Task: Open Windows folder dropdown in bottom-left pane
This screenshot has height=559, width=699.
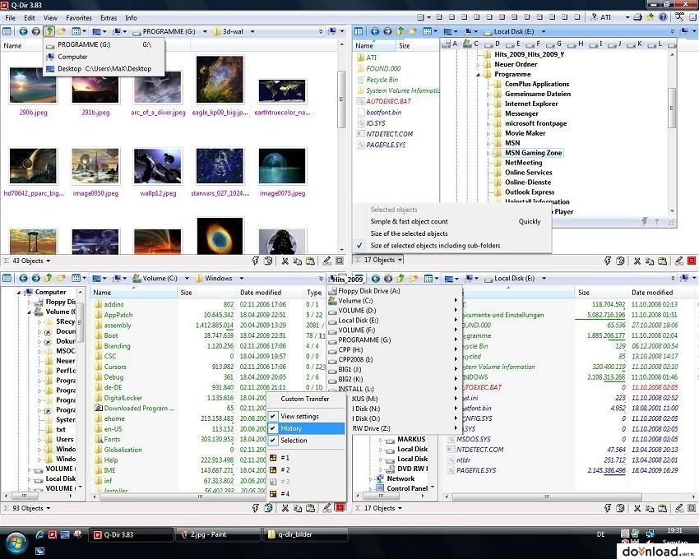Action: click(241, 278)
